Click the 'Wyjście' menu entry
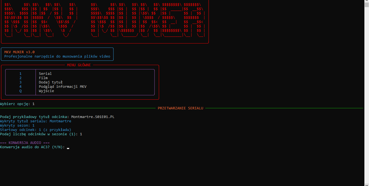This screenshot has width=369, height=186. click(46, 91)
